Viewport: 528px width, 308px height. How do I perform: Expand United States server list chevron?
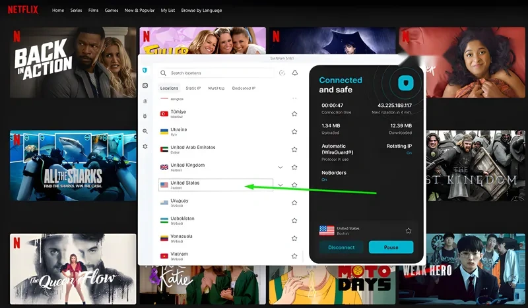tap(280, 185)
